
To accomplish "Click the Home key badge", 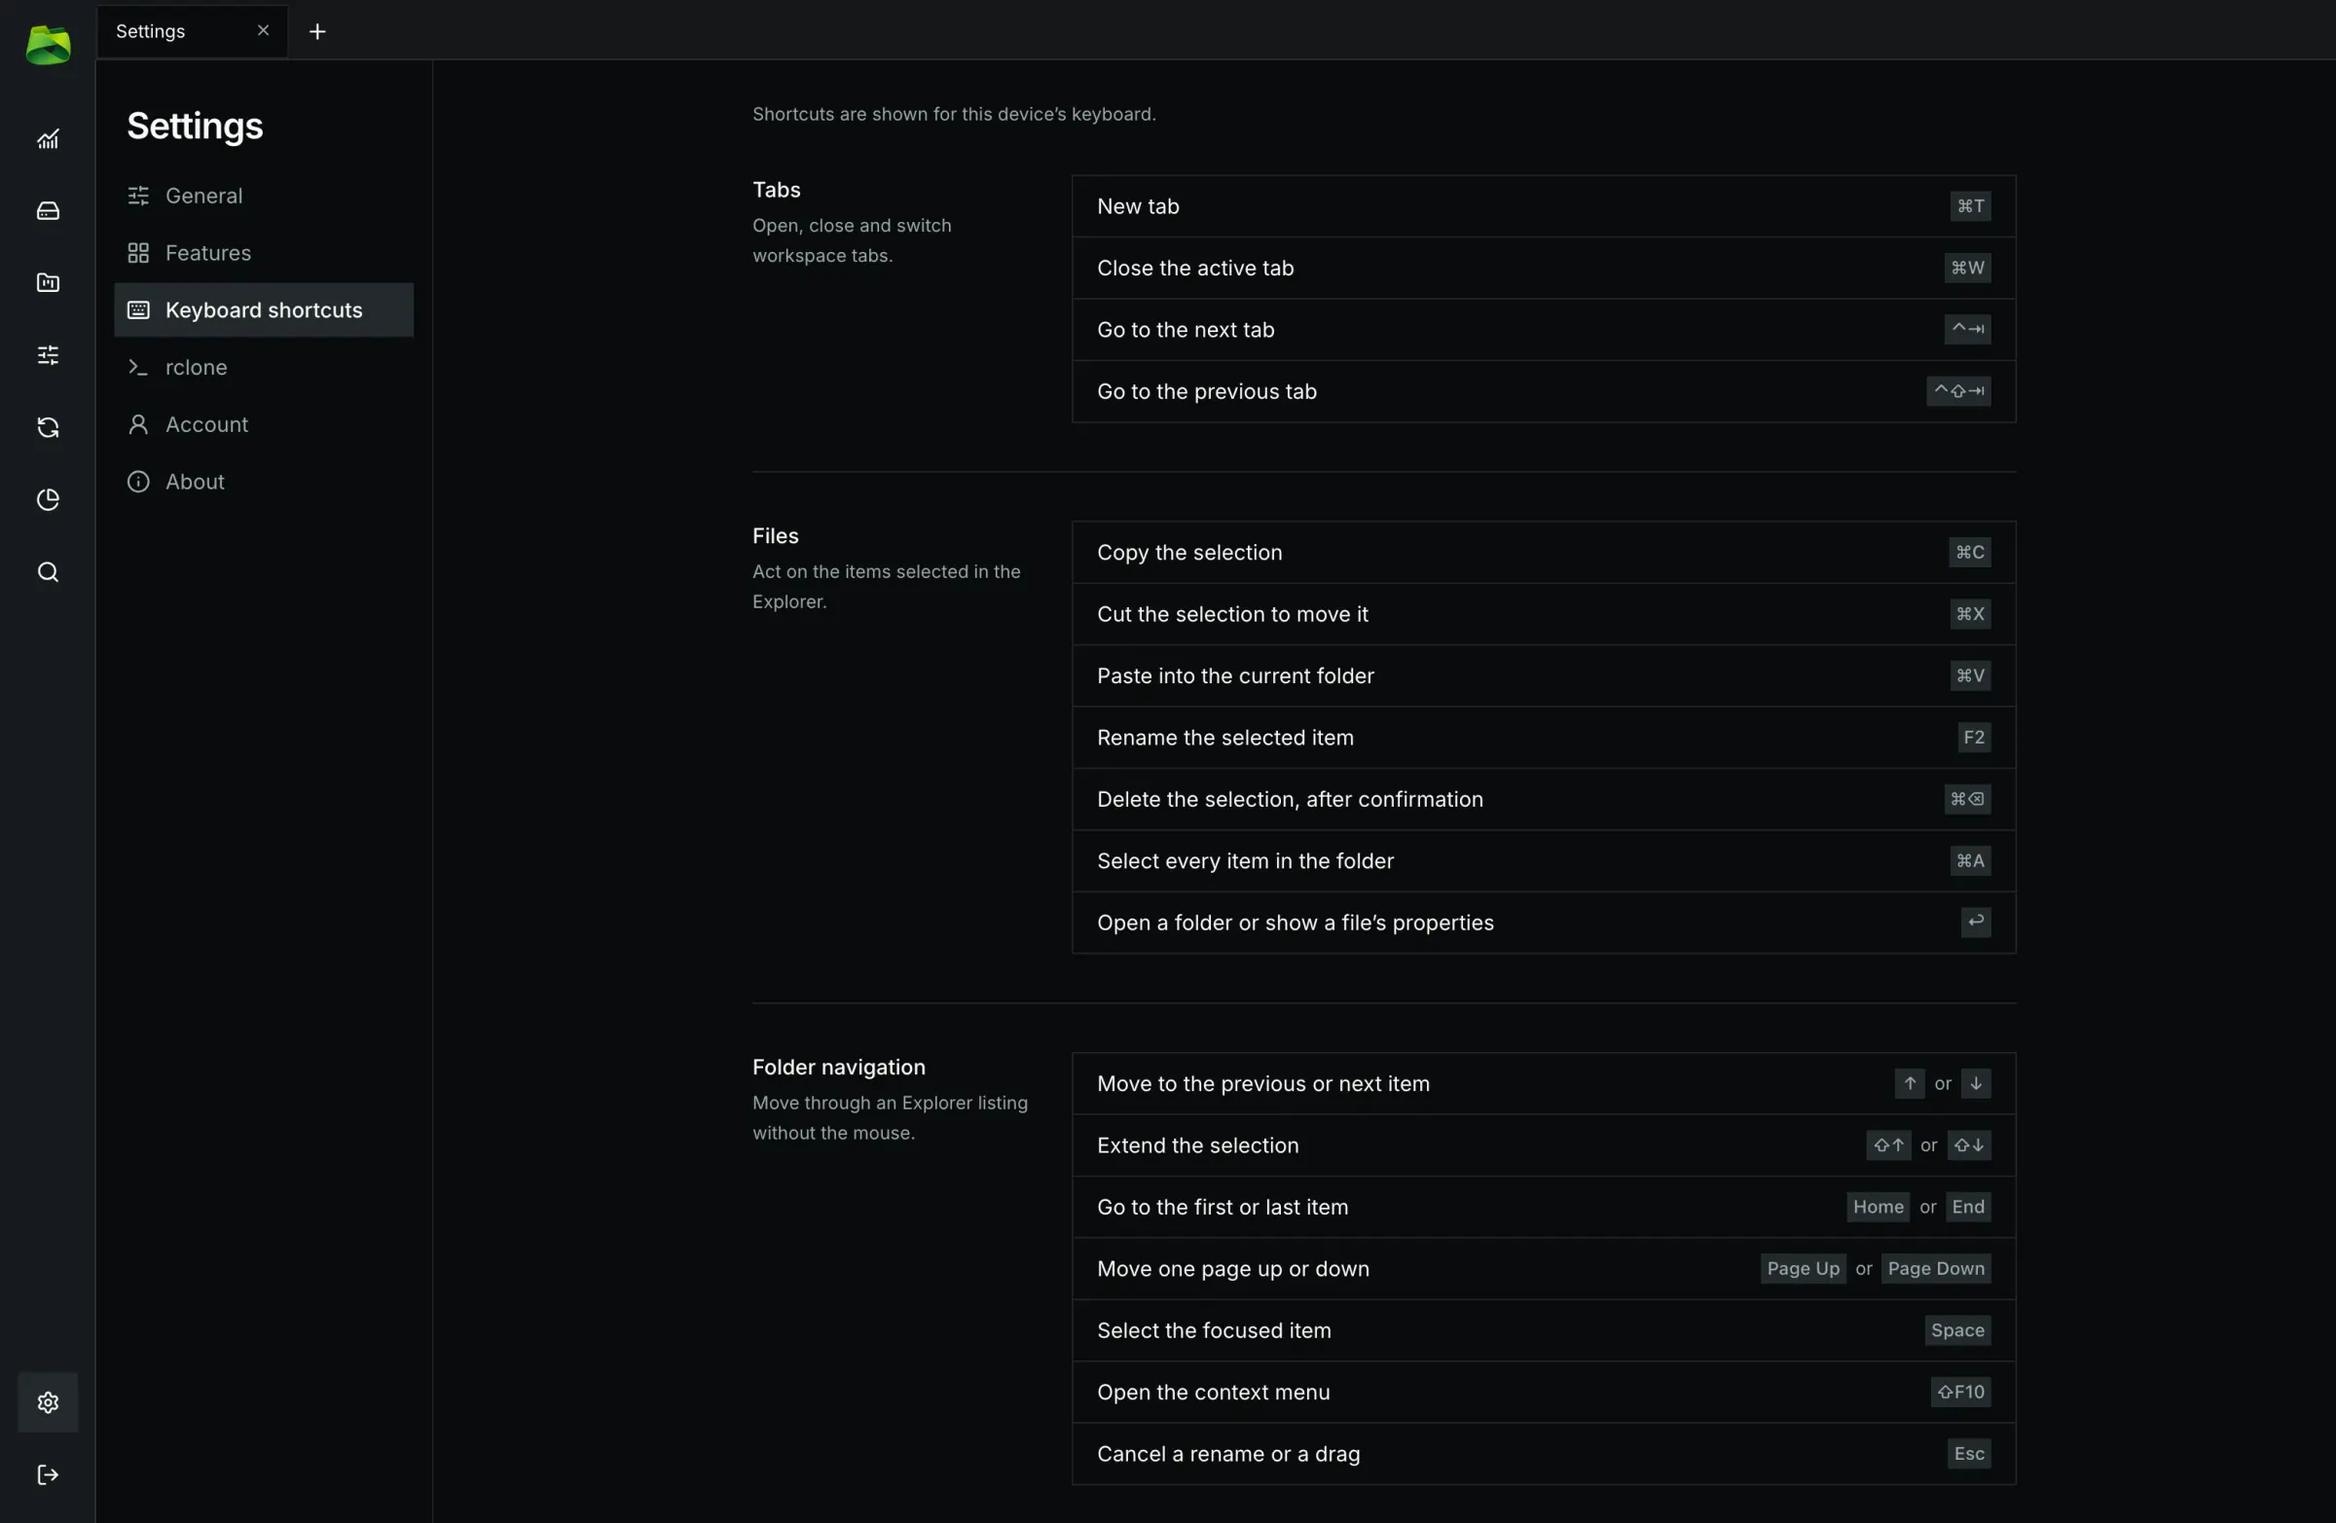I will tap(1878, 1208).
